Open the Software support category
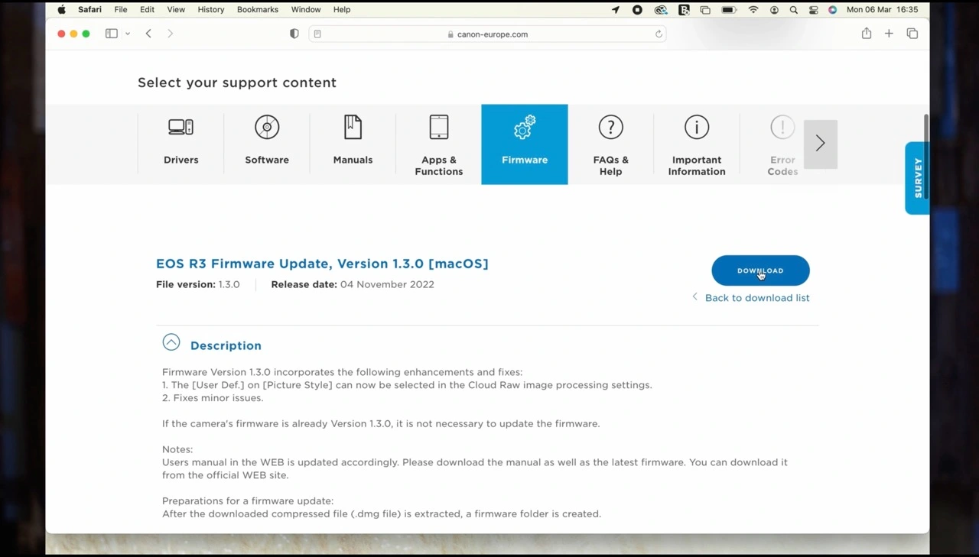Image resolution: width=979 pixels, height=557 pixels. tap(267, 144)
